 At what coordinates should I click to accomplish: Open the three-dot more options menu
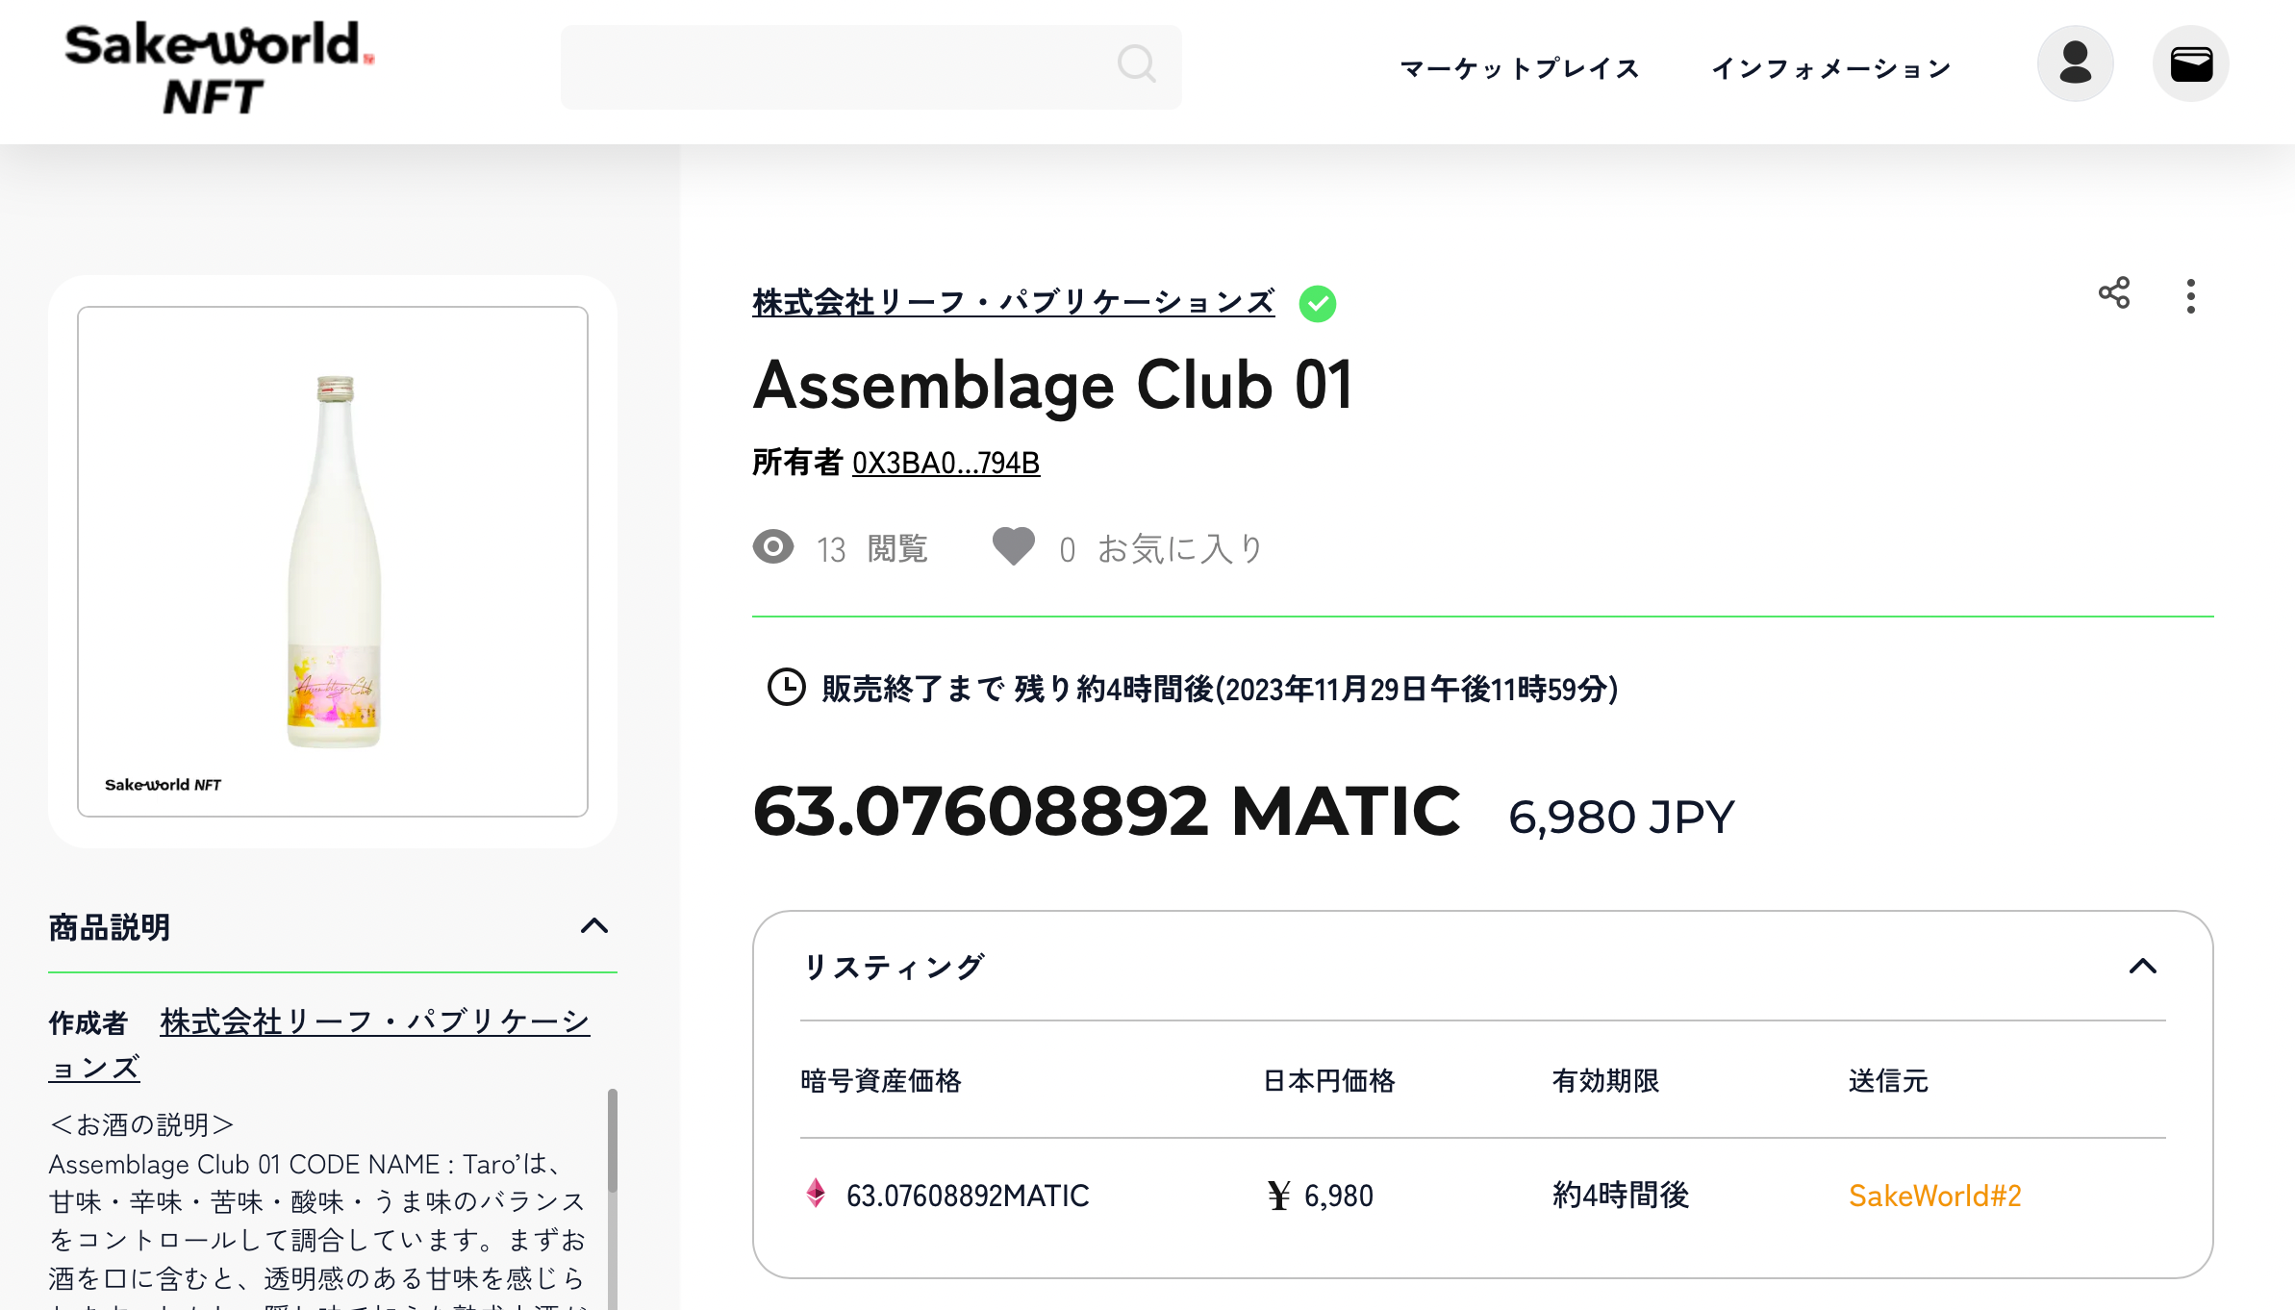click(x=2190, y=296)
